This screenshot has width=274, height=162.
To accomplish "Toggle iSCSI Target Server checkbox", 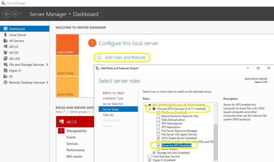I will point(158,138).
